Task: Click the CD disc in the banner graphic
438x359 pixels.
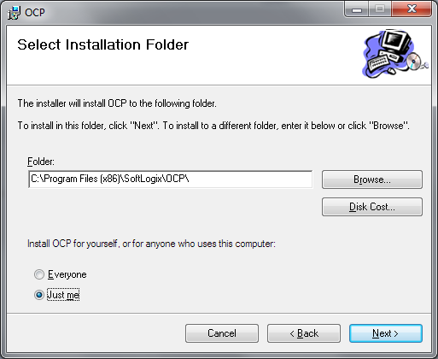Action: 413,61
